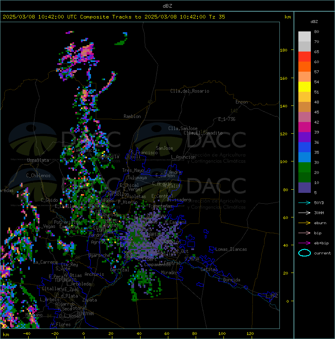Screen dimensions: 335x339
Task: Select the royal blue dBZ swatch
Action: [304, 147]
